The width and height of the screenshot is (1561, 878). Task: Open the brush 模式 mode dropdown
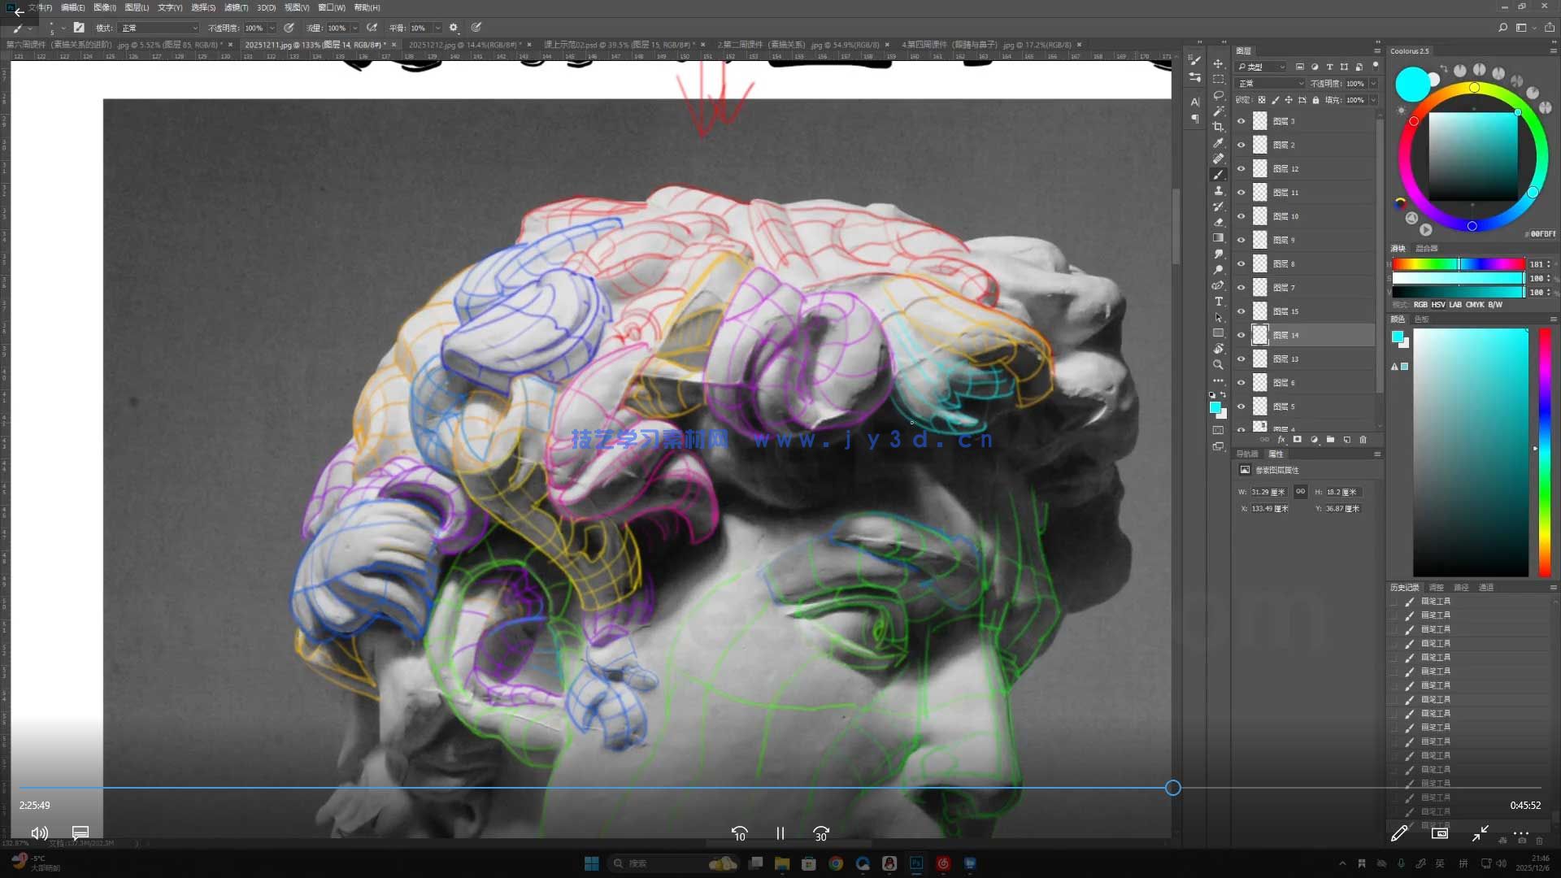tap(159, 28)
